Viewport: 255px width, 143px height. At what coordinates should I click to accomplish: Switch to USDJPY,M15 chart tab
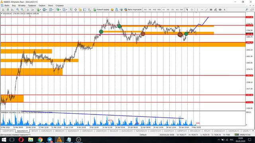8,131
